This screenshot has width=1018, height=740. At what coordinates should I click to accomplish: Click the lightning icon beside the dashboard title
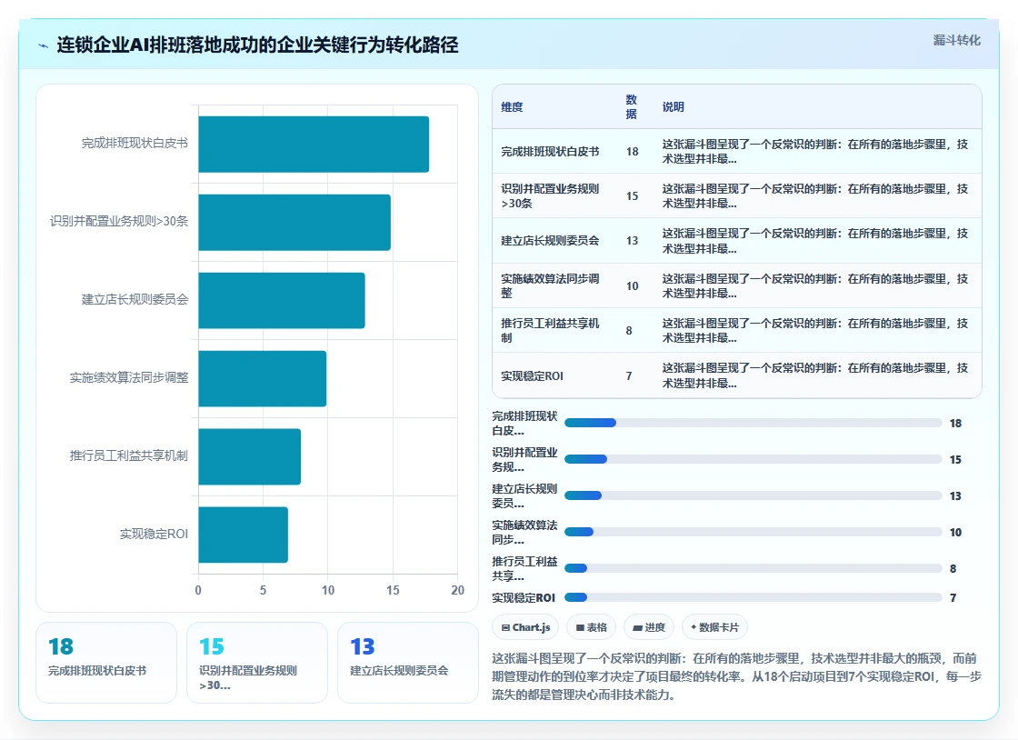click(44, 45)
